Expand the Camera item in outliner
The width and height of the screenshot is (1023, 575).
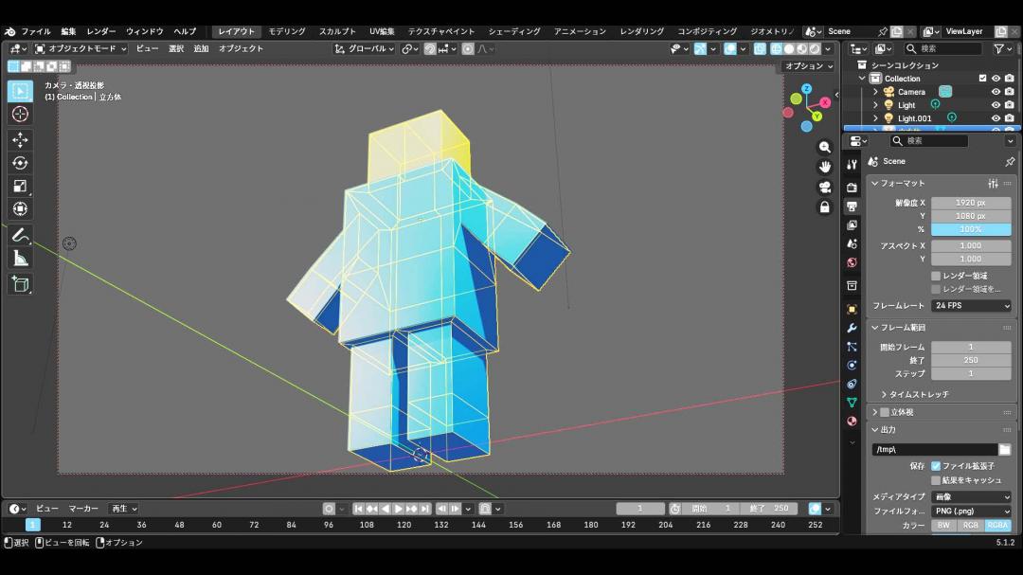coord(875,92)
